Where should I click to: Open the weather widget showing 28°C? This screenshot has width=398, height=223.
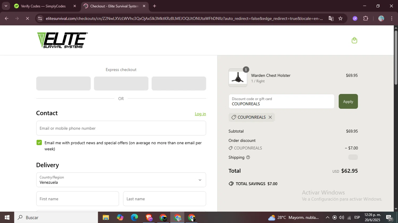click(x=293, y=217)
